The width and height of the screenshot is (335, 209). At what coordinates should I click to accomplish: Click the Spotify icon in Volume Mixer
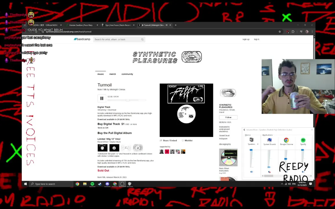click(x=303, y=140)
